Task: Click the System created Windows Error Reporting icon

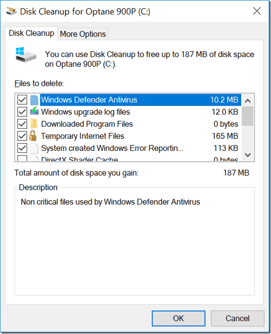Action: 34,148
